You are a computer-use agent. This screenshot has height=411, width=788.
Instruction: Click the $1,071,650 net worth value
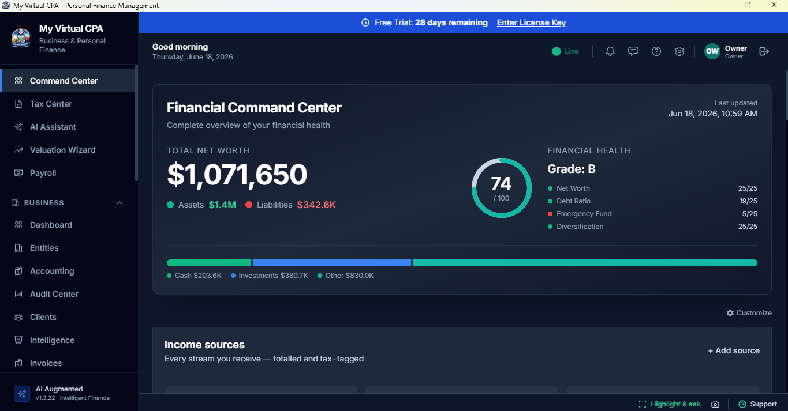point(237,175)
